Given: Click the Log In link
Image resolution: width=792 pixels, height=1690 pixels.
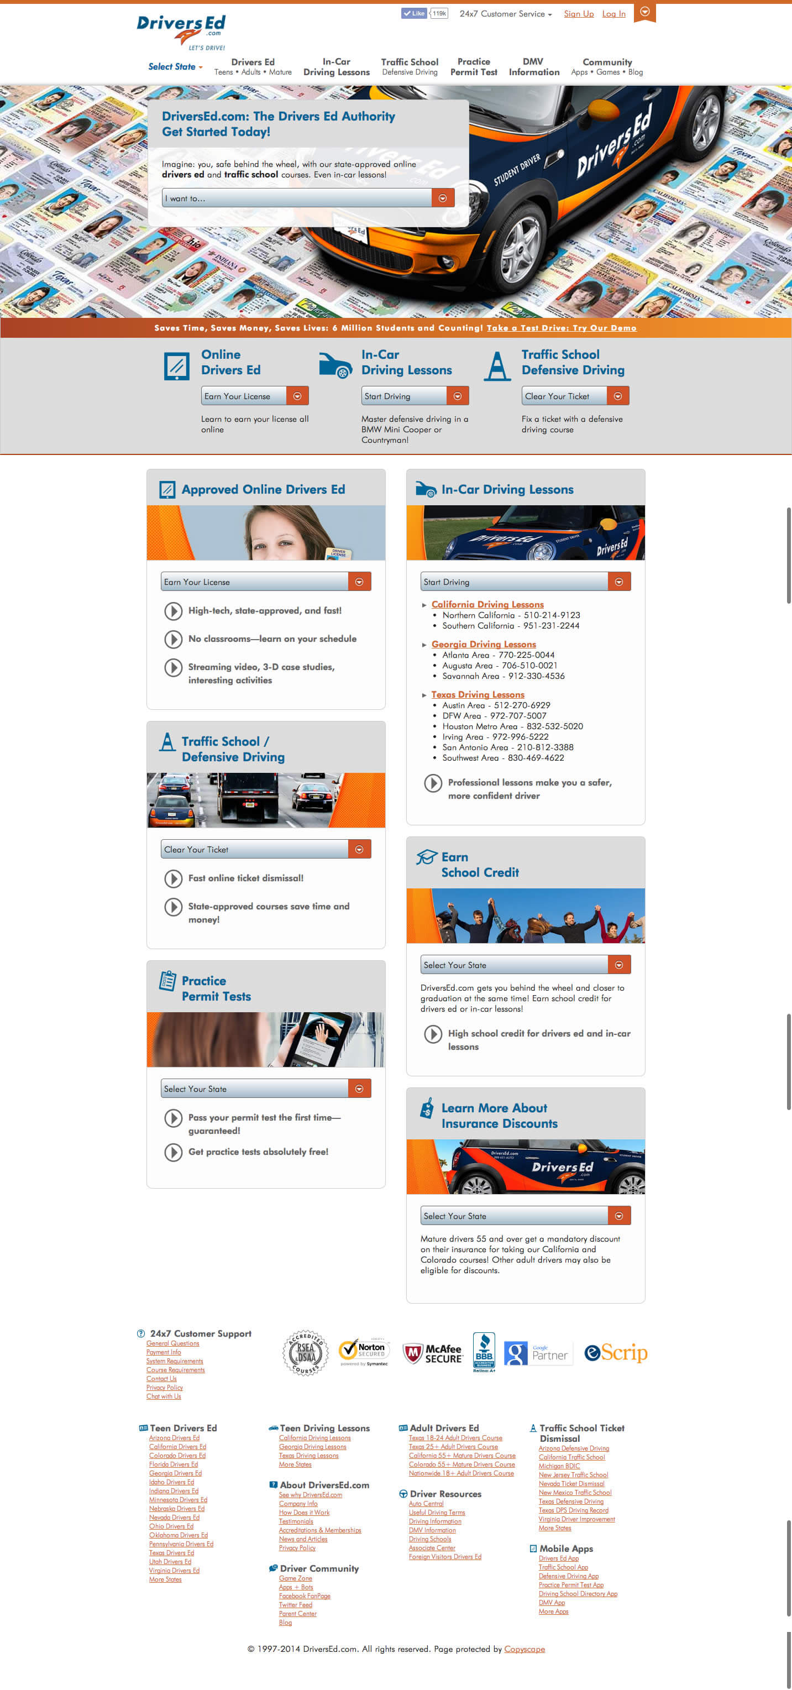Looking at the screenshot, I should click(x=613, y=14).
